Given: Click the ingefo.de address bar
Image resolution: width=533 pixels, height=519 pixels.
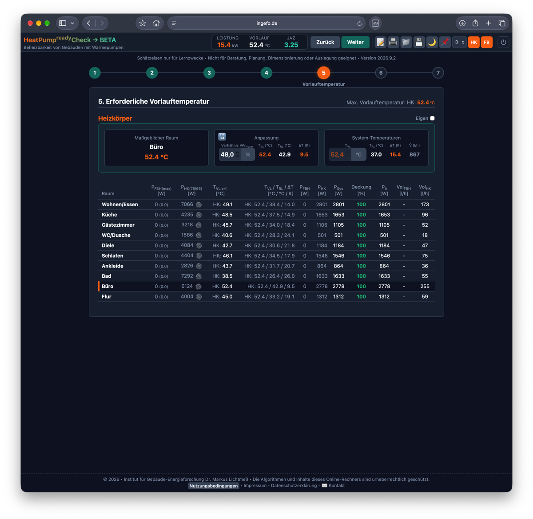Looking at the screenshot, I should coord(267,23).
